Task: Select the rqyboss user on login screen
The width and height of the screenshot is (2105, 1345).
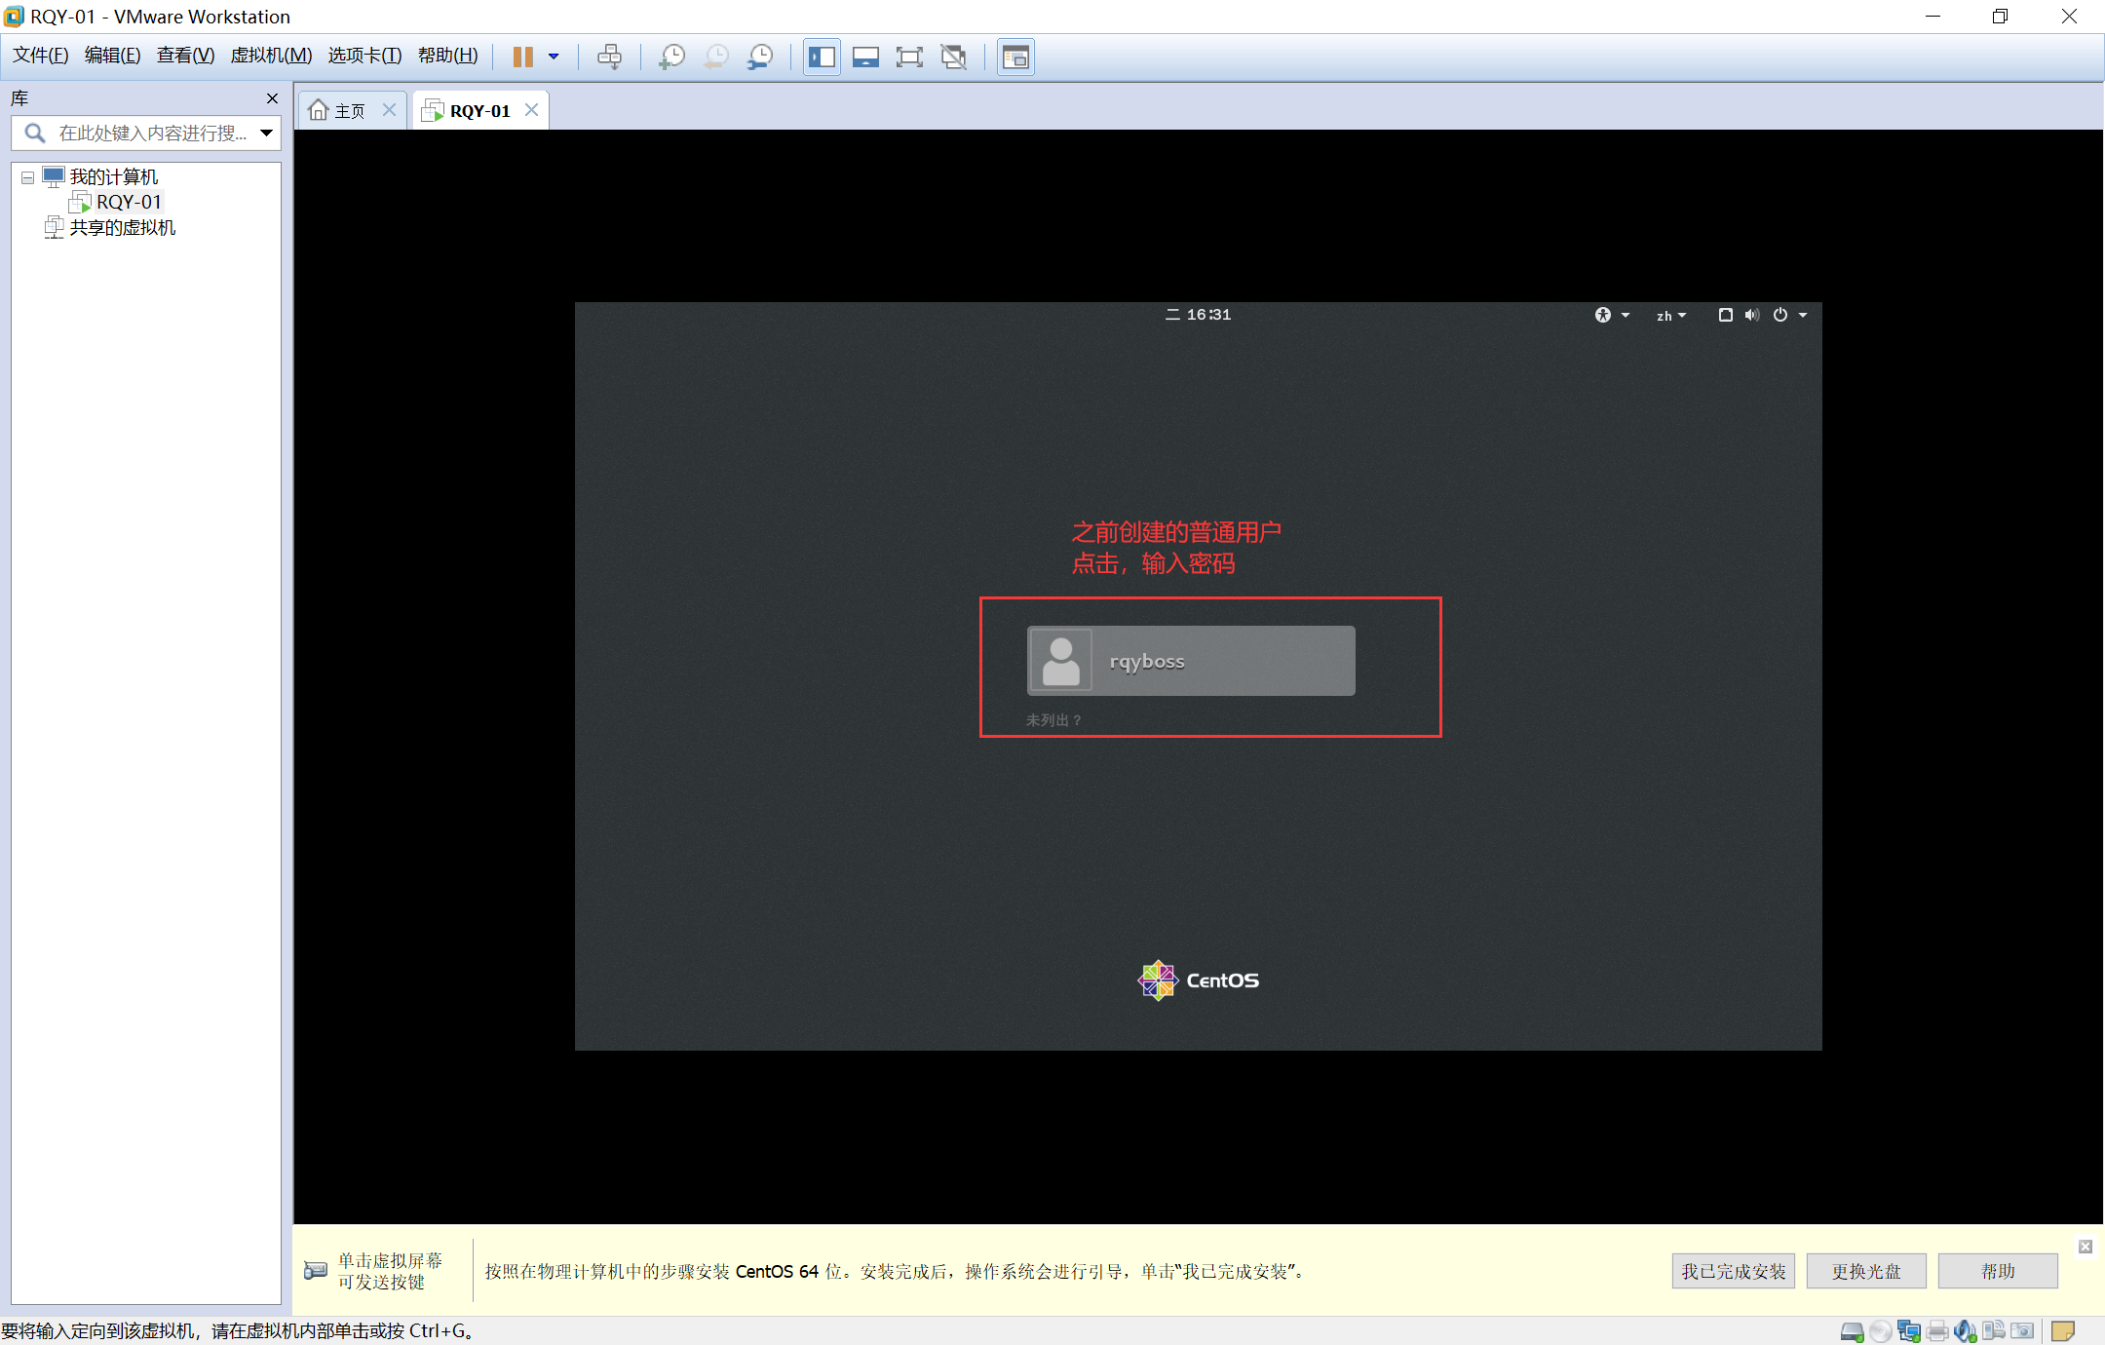Action: [1191, 661]
